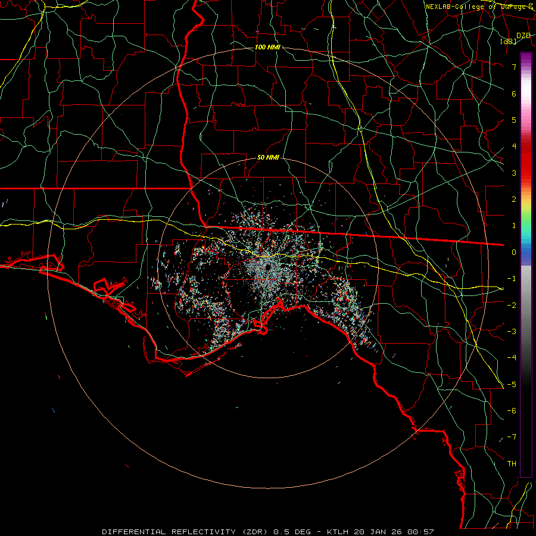Click the "5" tick label on the color scale
Image resolution: width=536 pixels, height=536 pixels.
pos(514,120)
